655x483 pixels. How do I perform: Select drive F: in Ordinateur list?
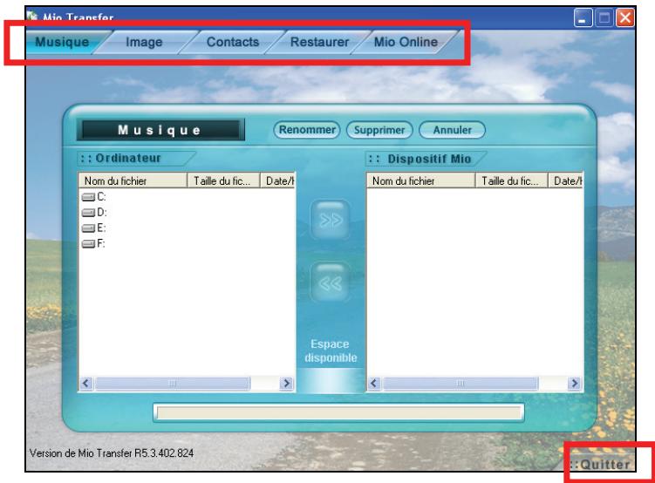(x=94, y=243)
